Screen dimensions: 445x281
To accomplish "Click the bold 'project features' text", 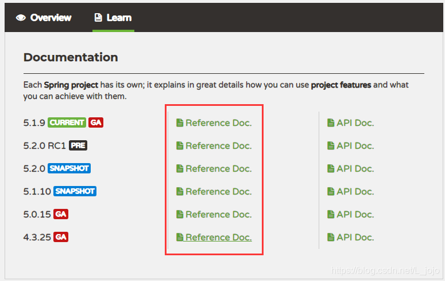I will pyautogui.click(x=341, y=85).
